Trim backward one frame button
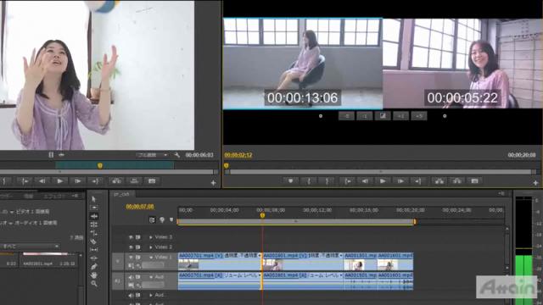Screen dimensions: 543x305 click(x=365, y=116)
